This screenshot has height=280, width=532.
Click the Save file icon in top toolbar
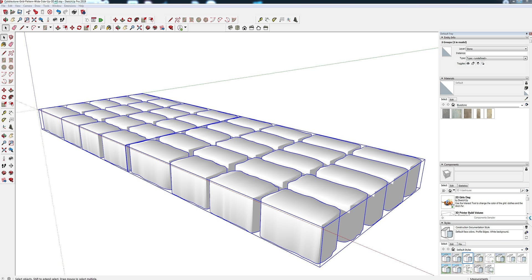20,12
